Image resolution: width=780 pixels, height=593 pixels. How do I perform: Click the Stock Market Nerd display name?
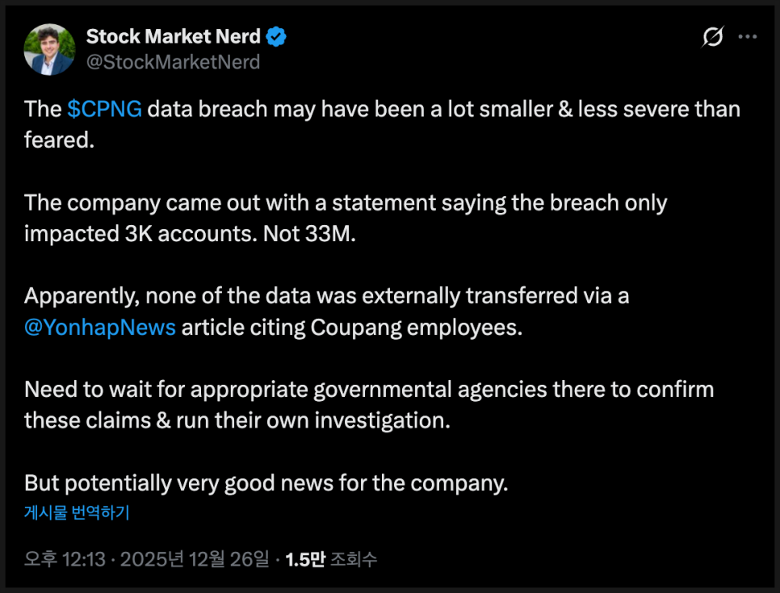(x=173, y=36)
